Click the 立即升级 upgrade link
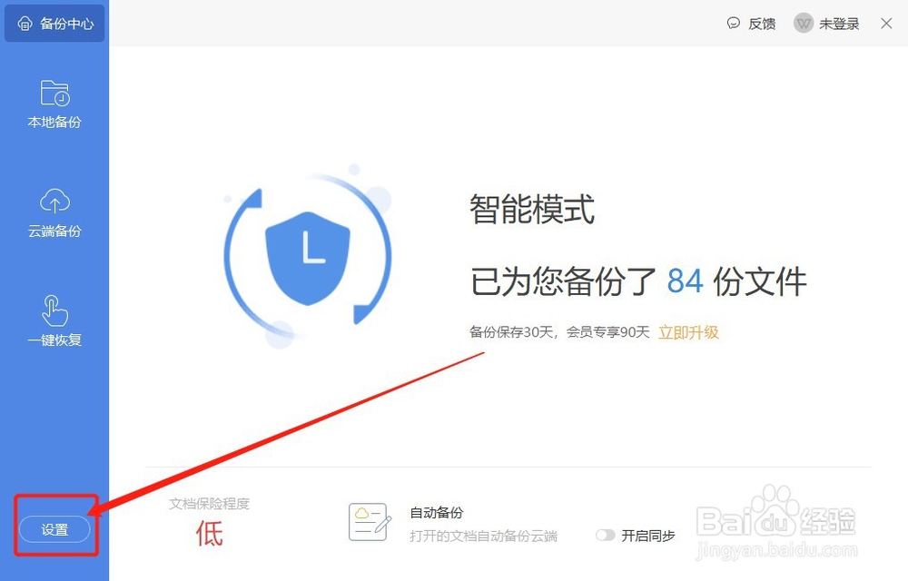This screenshot has height=581, width=908. click(688, 332)
